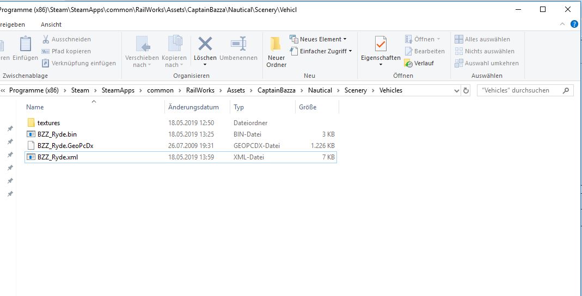Click Alles auswählen to select all

[482, 39]
